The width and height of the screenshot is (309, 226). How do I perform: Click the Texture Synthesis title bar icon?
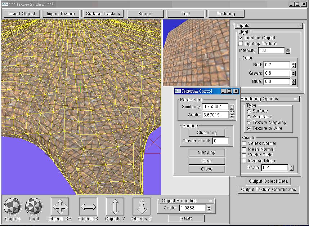(x=4, y=4)
